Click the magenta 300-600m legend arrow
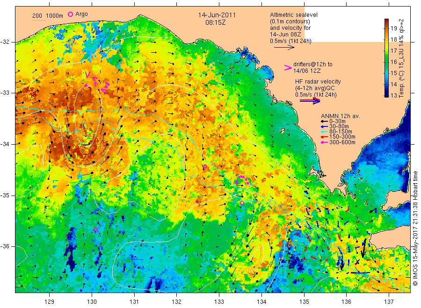 tap(325, 142)
